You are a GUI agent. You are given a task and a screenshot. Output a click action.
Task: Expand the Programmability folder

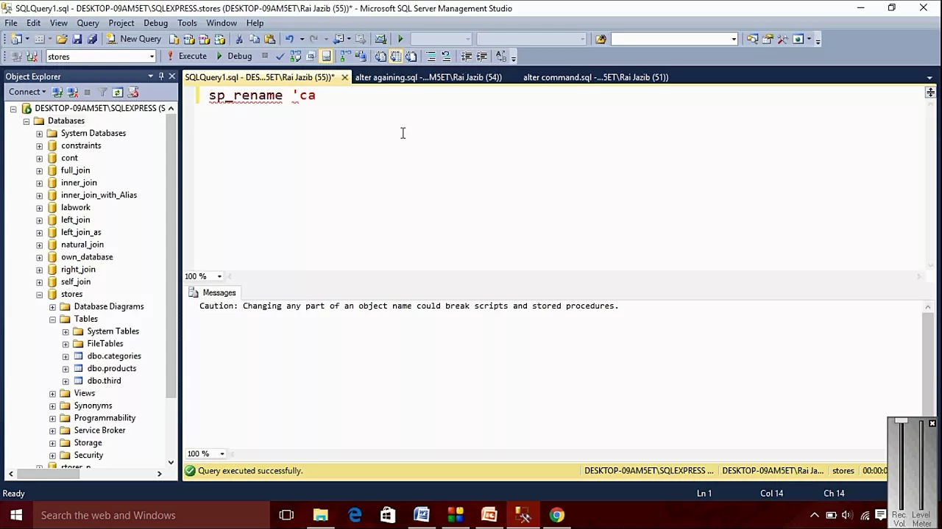pyautogui.click(x=53, y=419)
